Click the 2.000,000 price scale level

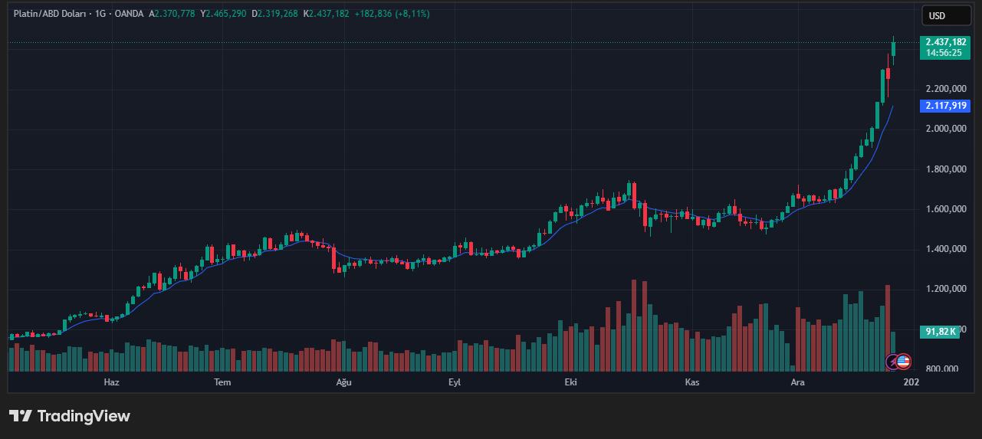[x=946, y=129]
